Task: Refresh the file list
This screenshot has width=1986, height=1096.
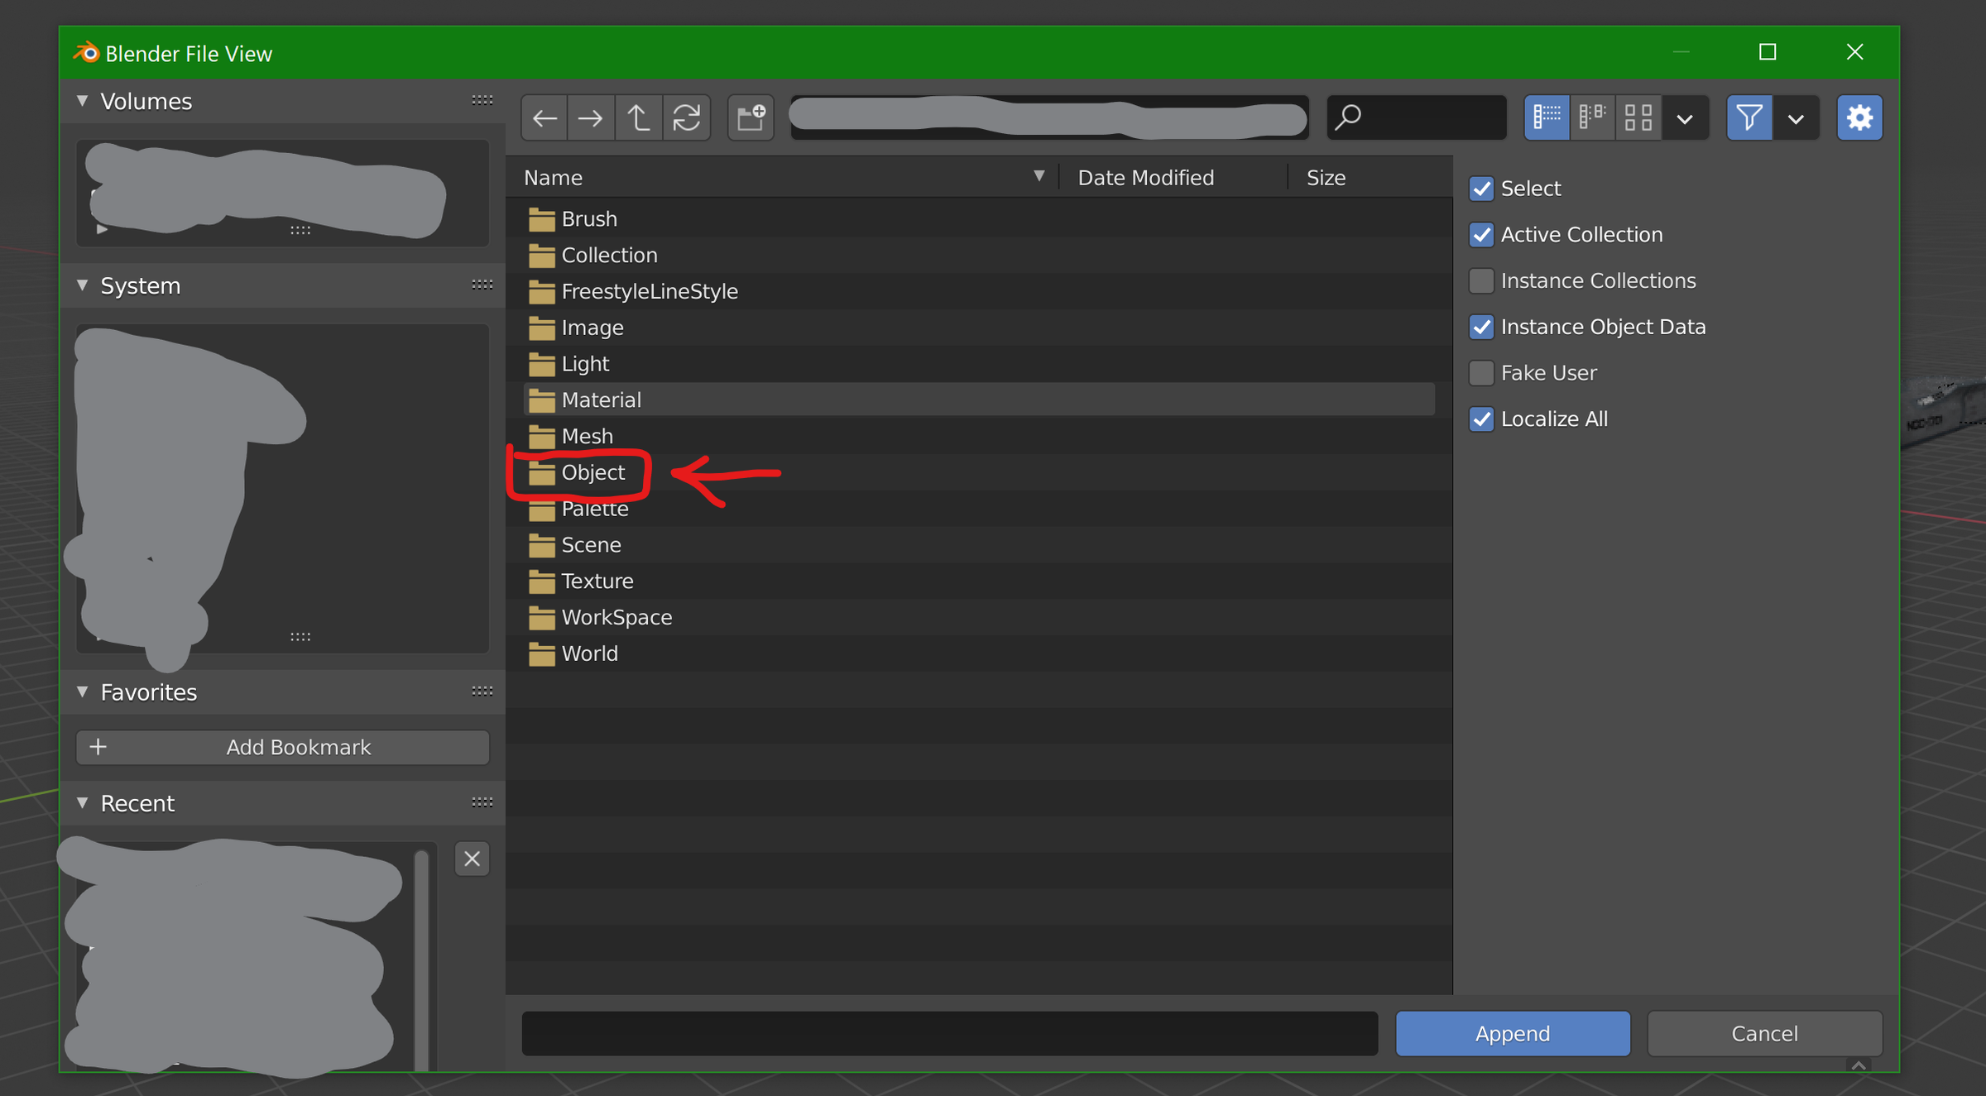Action: pyautogui.click(x=686, y=118)
